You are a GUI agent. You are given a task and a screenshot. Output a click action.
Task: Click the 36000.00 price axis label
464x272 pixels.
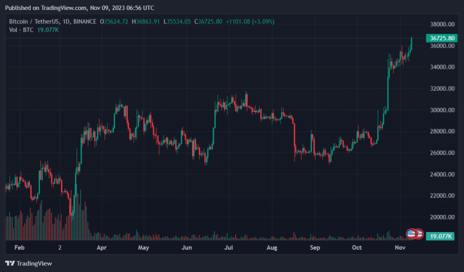pos(442,46)
